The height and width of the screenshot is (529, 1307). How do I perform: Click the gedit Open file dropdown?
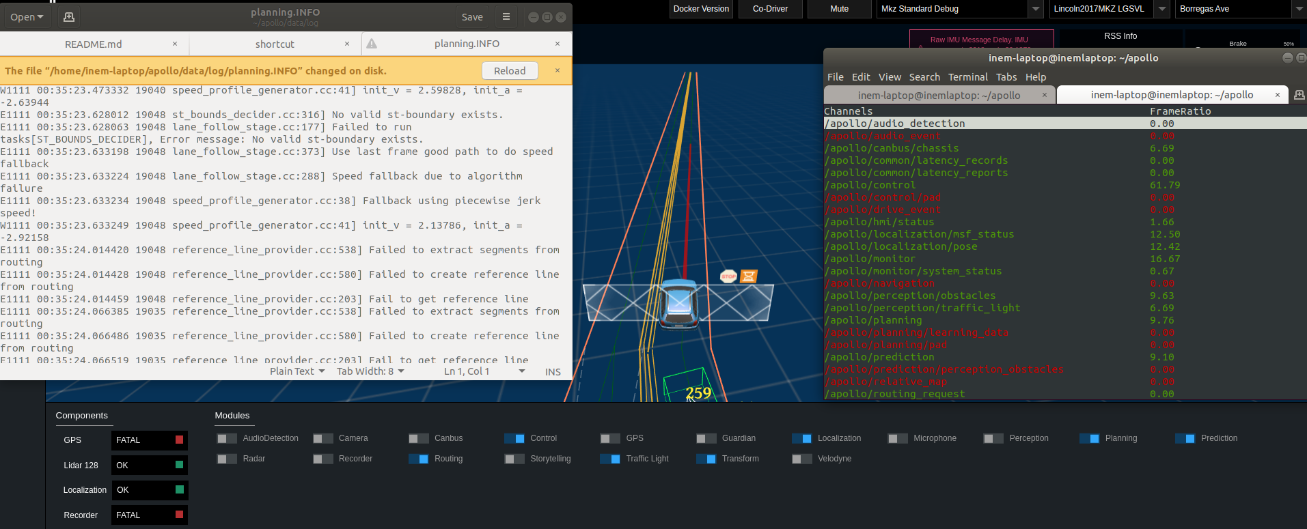tap(27, 17)
